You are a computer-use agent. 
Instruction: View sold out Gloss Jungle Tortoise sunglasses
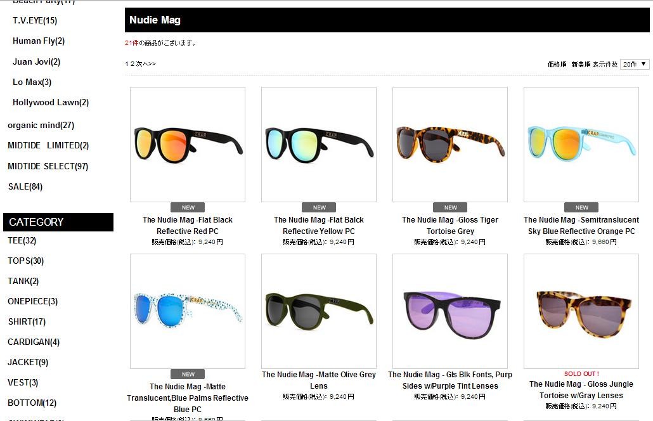click(x=581, y=311)
